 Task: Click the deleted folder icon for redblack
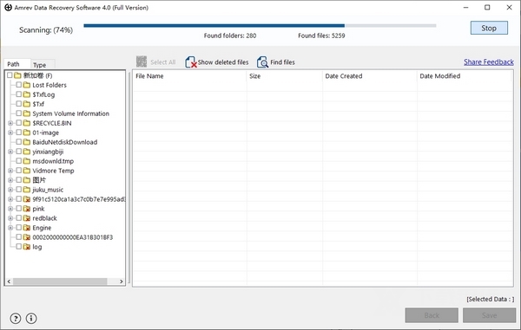(x=27, y=218)
